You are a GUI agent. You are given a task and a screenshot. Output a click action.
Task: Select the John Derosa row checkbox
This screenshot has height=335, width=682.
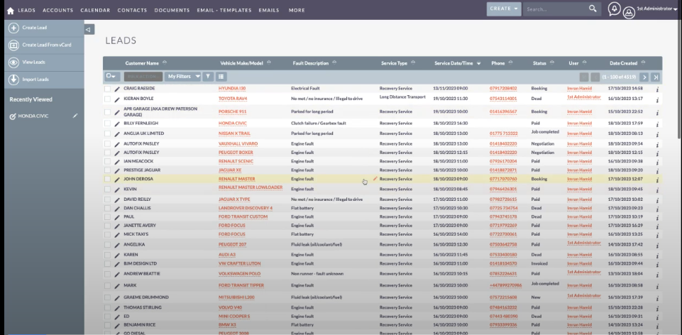108,180
